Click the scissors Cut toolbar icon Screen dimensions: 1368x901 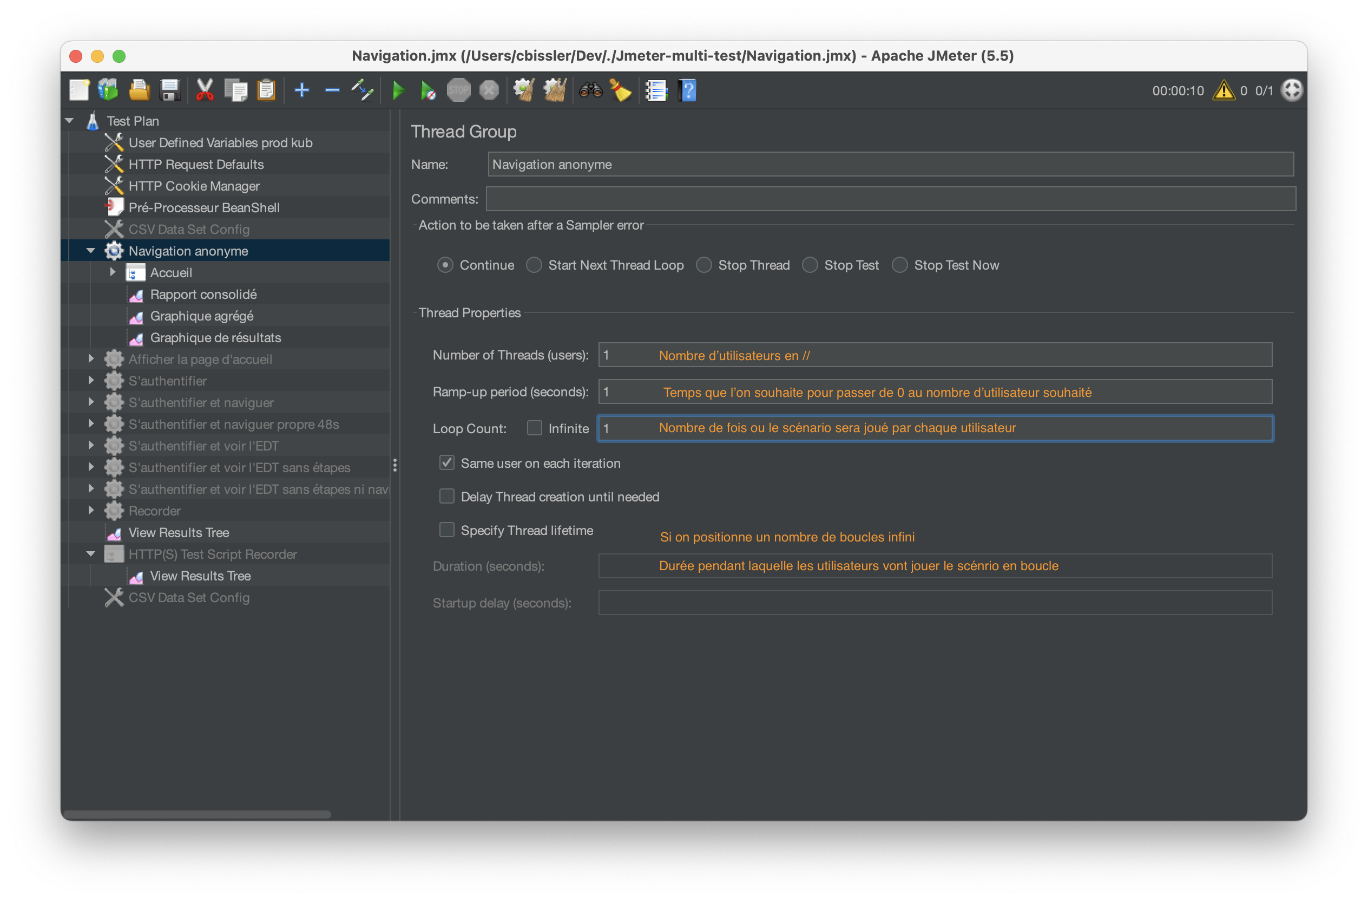205,90
